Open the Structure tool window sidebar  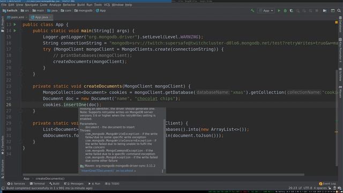click(x=2, y=168)
